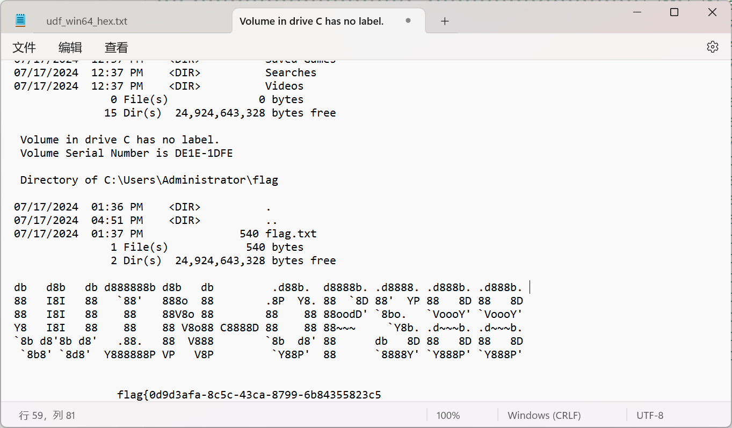The image size is (732, 428).
Task: Click the ASCII art line starting "db d8b"
Action: [x=269, y=287]
